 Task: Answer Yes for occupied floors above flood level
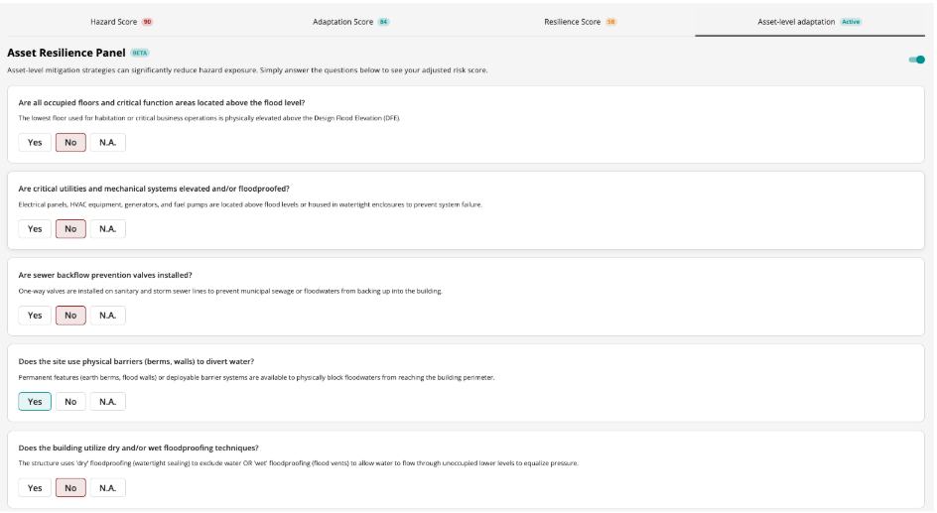click(x=35, y=143)
